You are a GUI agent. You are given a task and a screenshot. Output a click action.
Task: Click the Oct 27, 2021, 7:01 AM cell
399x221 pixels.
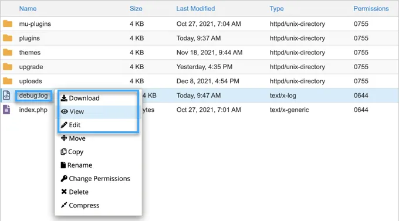209,110
